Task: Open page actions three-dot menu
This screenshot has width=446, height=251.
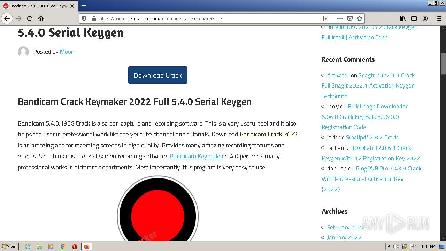Action: point(340,18)
